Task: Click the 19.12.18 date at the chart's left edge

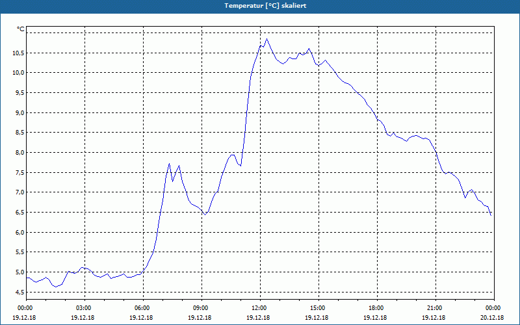Action: (x=24, y=318)
